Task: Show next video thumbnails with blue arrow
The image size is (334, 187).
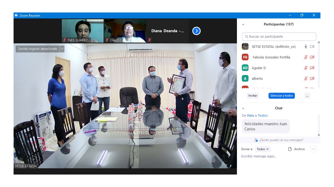Action: click(196, 31)
